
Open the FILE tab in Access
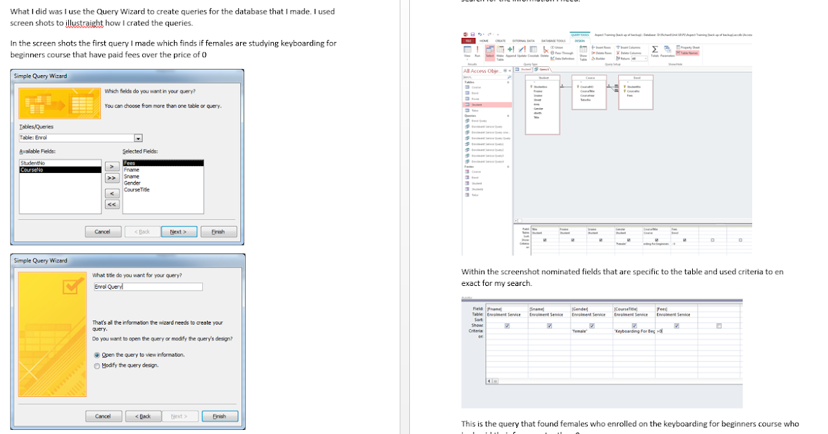click(x=467, y=41)
